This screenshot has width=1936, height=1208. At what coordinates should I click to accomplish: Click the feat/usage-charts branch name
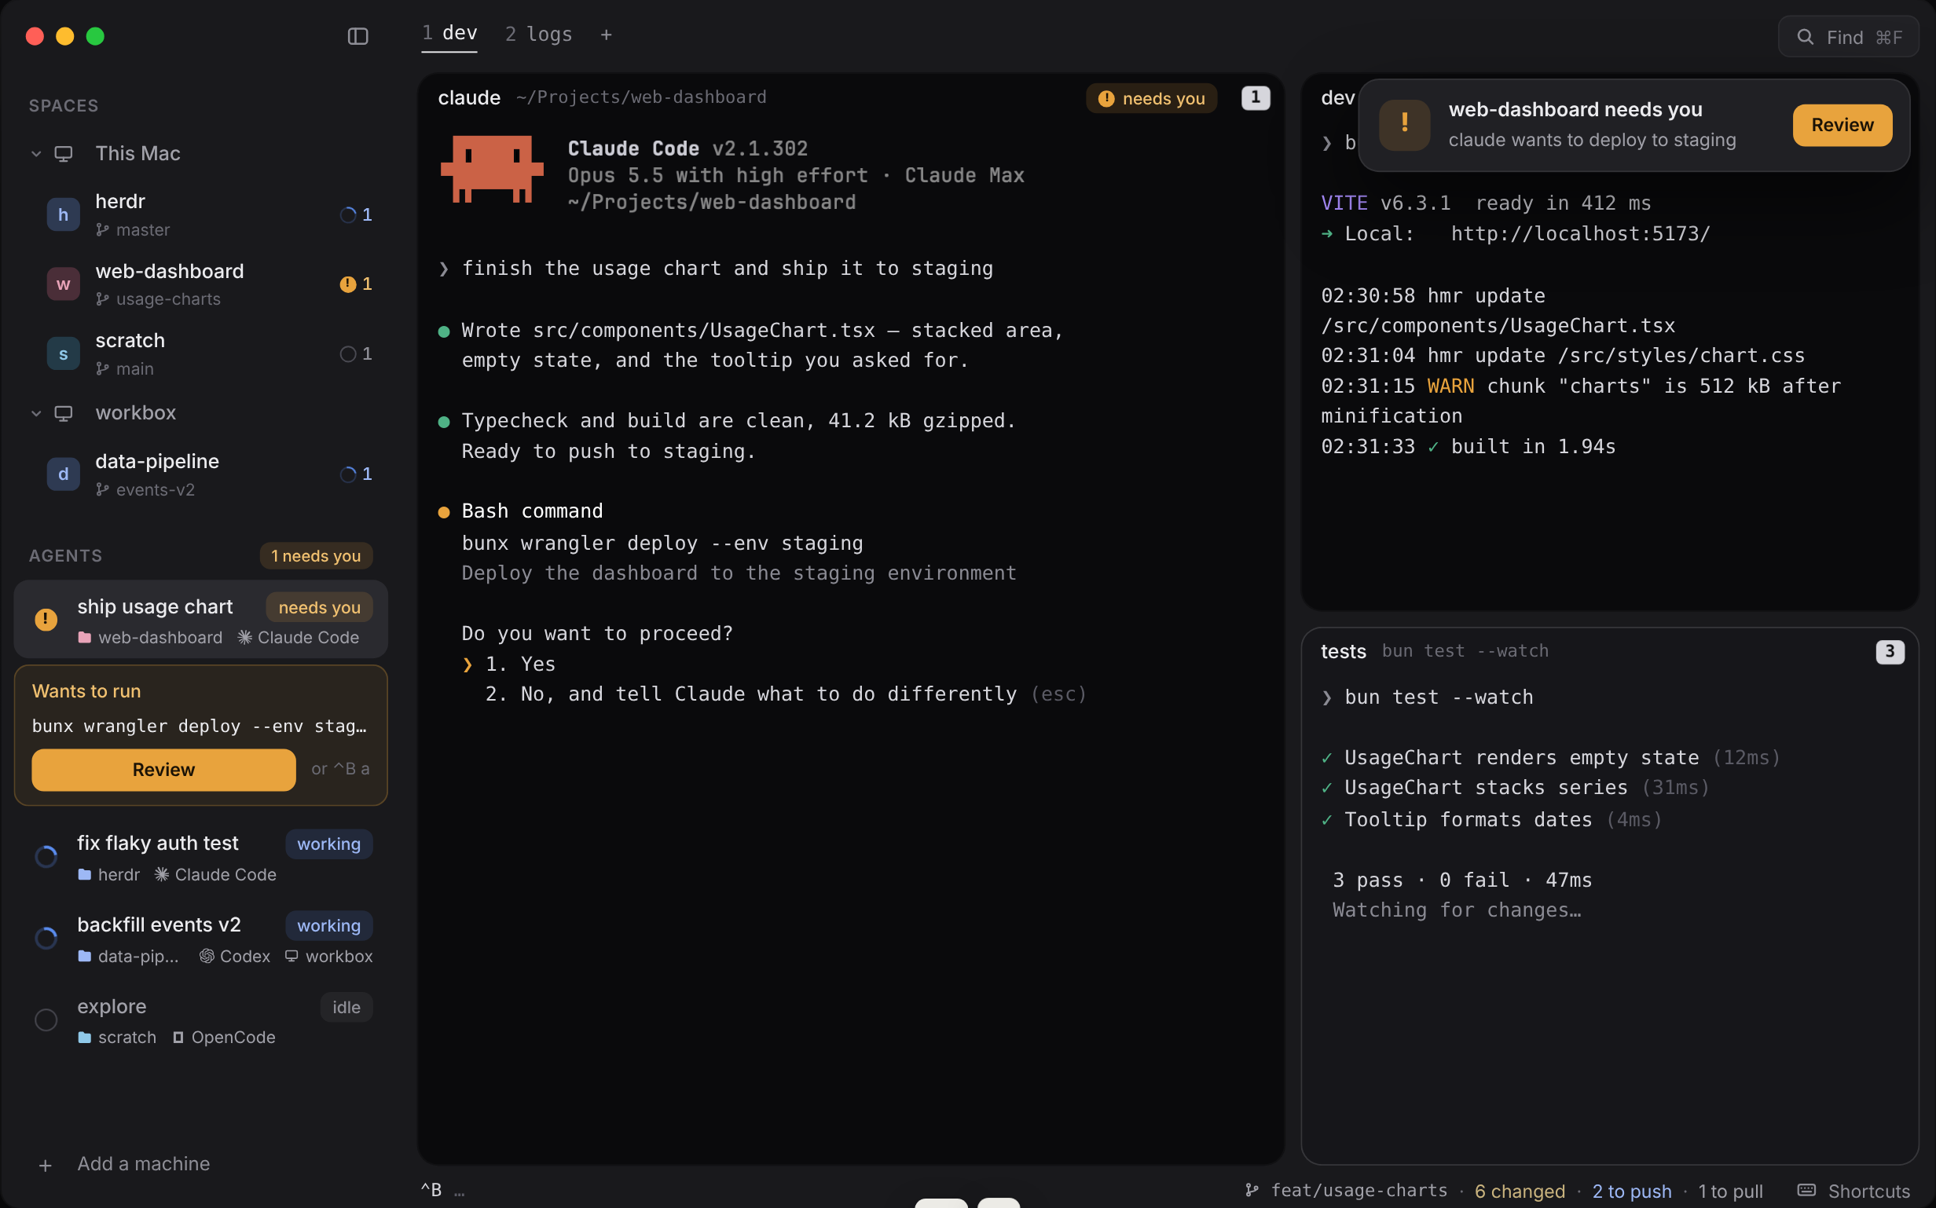[1358, 1191]
